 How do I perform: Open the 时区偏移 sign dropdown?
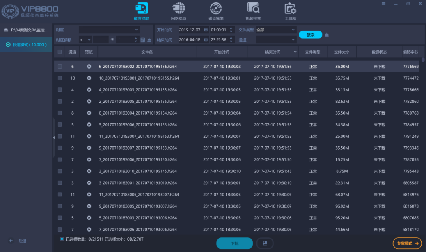pos(85,40)
